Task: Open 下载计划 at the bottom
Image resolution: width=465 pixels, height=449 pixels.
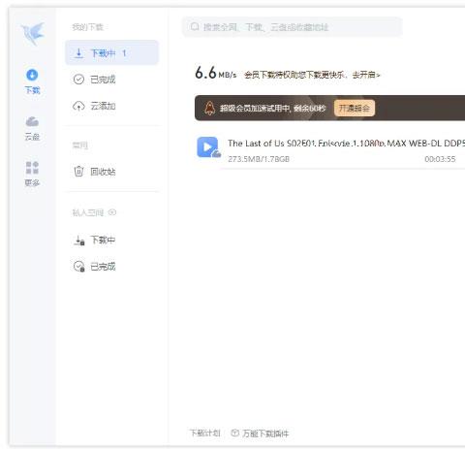Action: (204, 433)
